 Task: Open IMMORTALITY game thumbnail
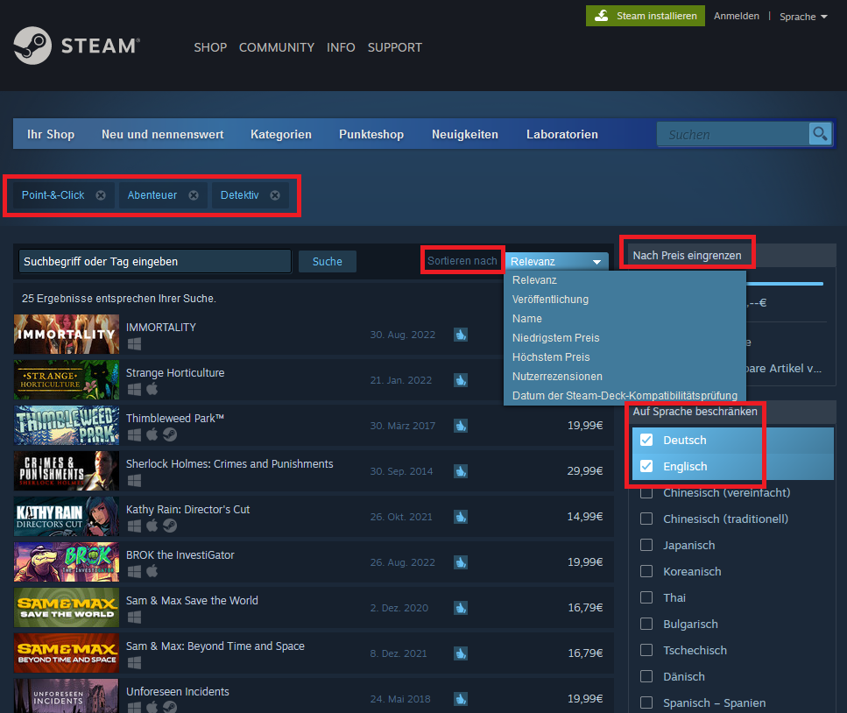click(67, 335)
